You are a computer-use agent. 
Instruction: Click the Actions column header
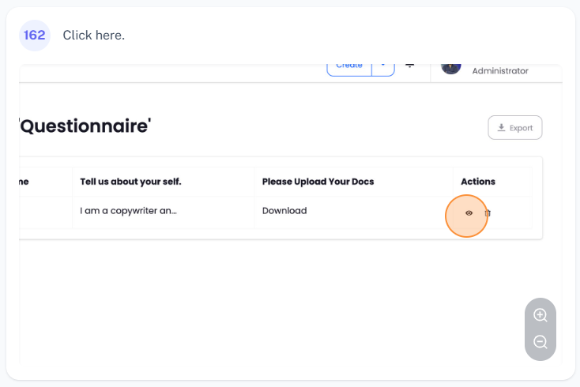478,182
